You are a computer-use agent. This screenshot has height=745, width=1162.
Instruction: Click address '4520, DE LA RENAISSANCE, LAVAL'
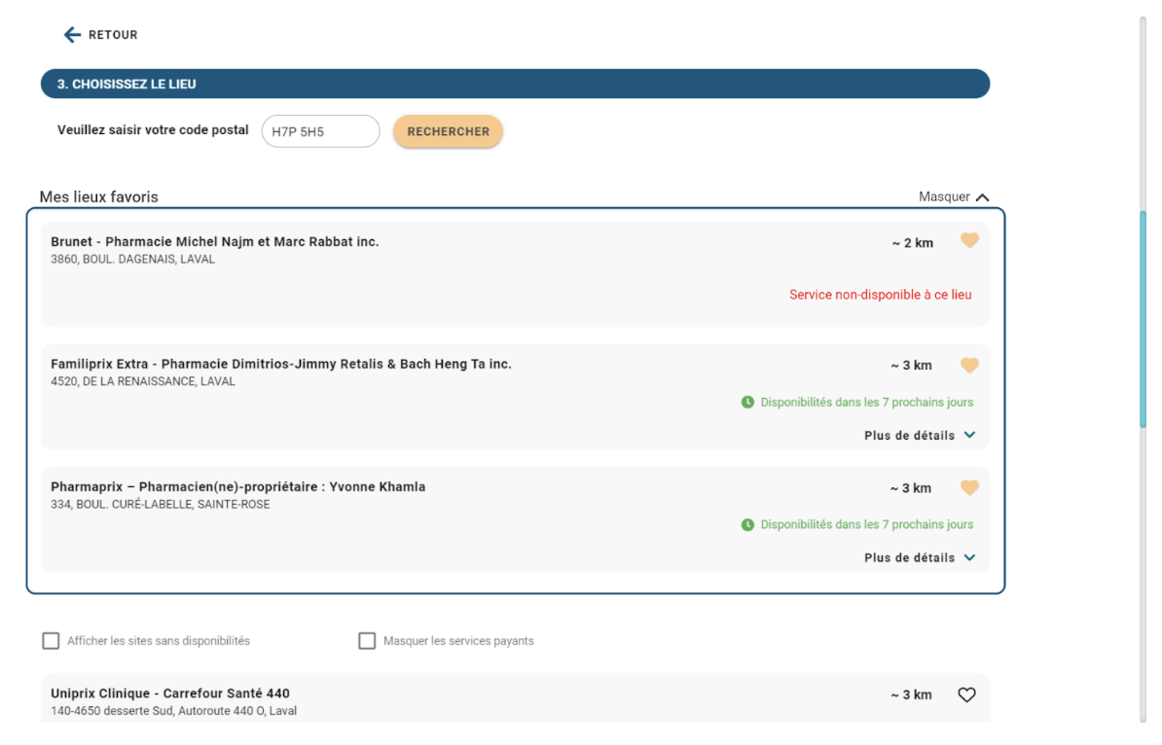coord(142,381)
